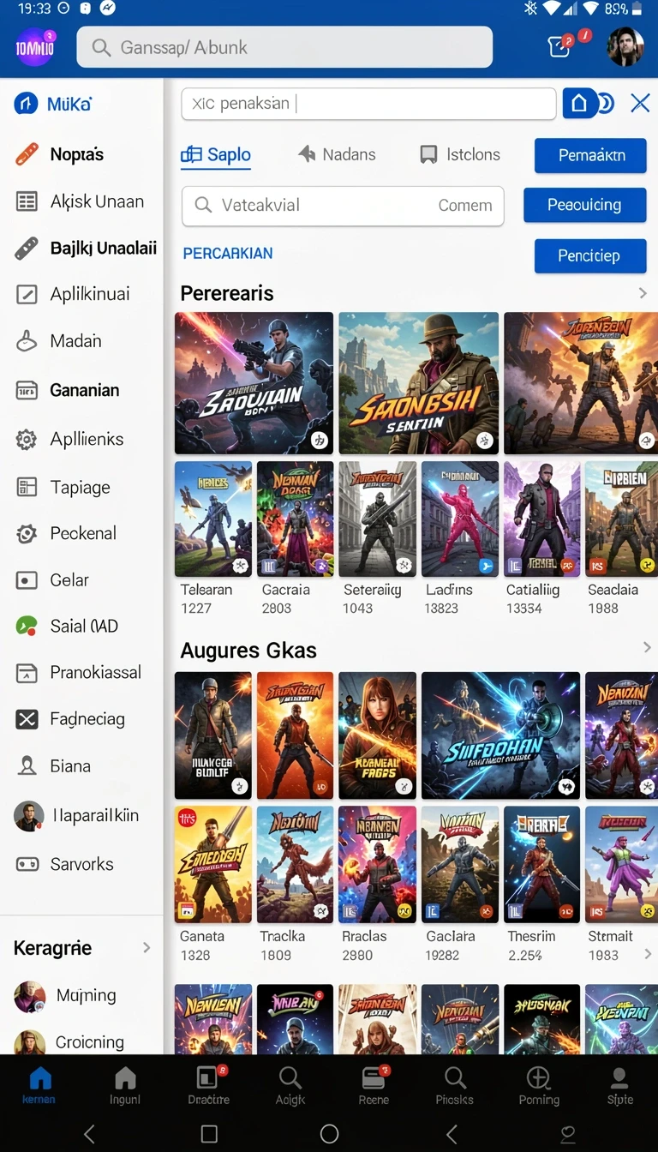
Task: Open Peckenal settings icon
Action: (x=27, y=534)
